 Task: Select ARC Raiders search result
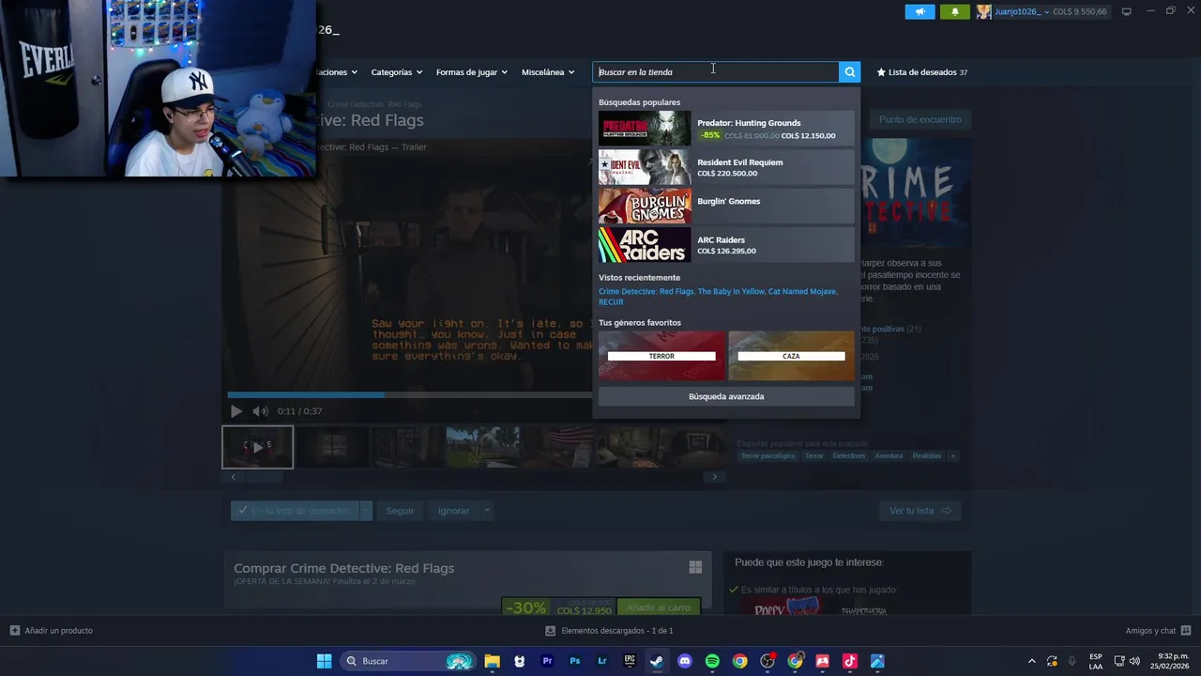pyautogui.click(x=726, y=245)
